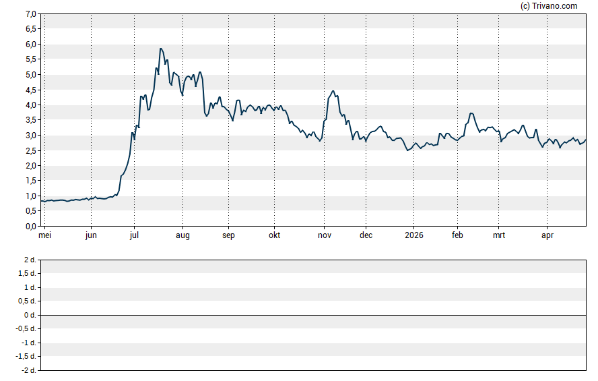Click the '2 d.' label in lower panel

pos(30,260)
